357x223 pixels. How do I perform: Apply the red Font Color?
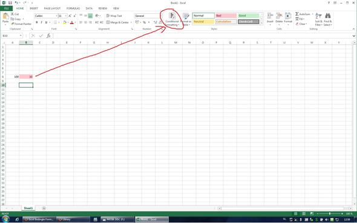tap(72, 22)
